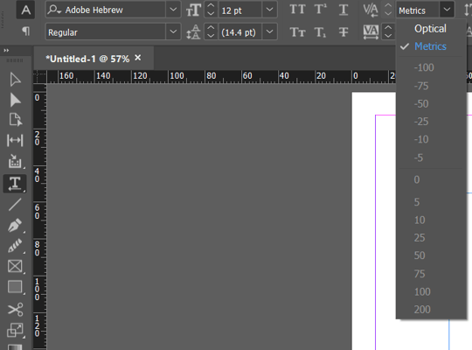The width and height of the screenshot is (472, 350).
Task: Expand the tools panel double arrows
Action: tap(6, 51)
